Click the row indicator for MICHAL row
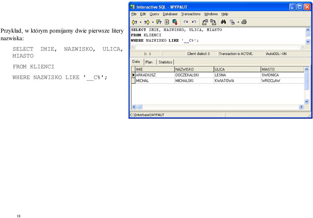The width and height of the screenshot is (313, 218). [x=133, y=81]
